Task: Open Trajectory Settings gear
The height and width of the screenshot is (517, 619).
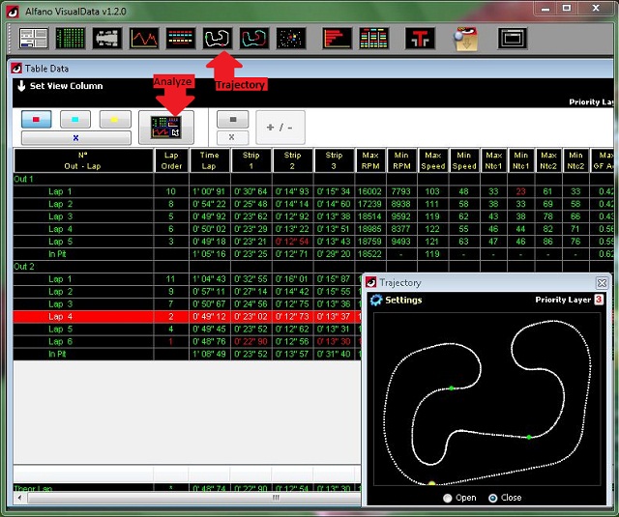Action: pyautogui.click(x=376, y=301)
